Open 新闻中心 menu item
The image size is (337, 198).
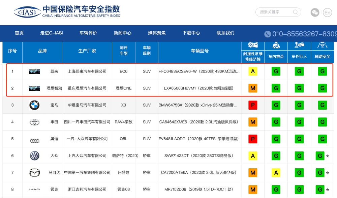point(123,33)
